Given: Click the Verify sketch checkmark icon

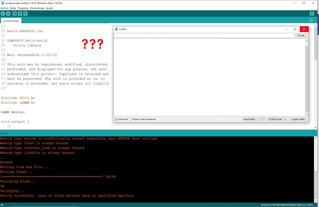Looking at the screenshot, I should [3, 14].
